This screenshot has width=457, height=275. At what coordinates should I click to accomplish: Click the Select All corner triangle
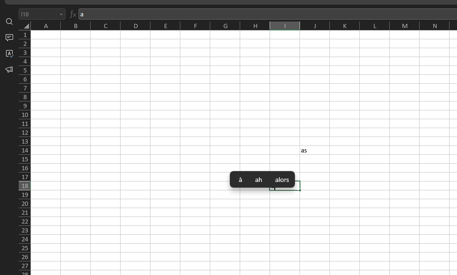[x=26, y=26]
